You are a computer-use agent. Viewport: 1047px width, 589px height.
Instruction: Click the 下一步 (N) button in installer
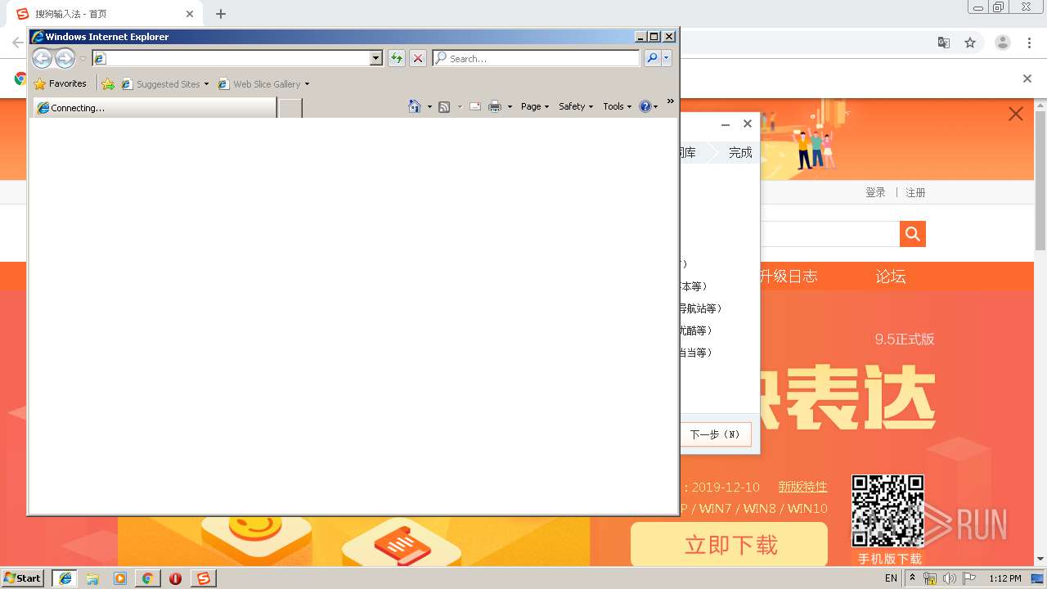[715, 434]
